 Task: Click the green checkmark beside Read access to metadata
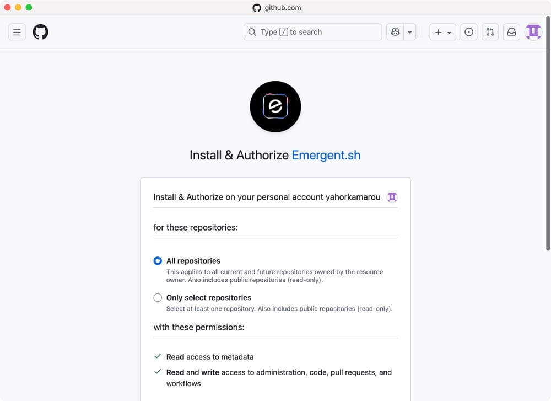(158, 356)
